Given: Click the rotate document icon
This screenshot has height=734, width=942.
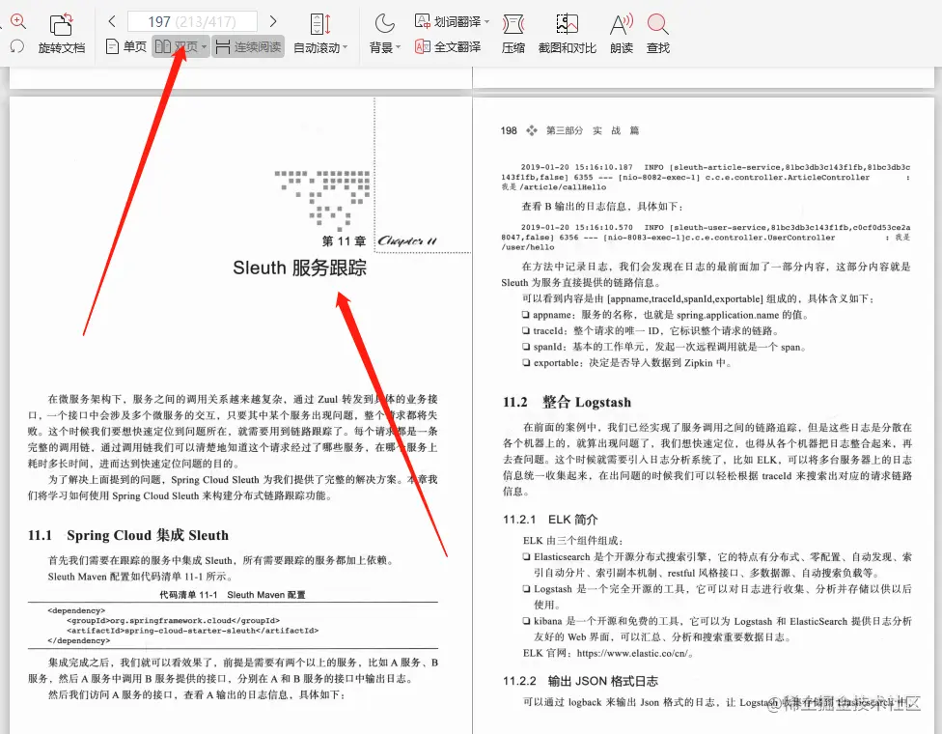Looking at the screenshot, I should (x=61, y=25).
